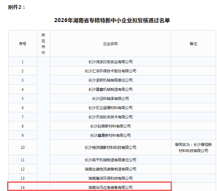The height and width of the screenshot is (191, 217).
Task: Click serial number 7 cell
Action: pos(22,117)
